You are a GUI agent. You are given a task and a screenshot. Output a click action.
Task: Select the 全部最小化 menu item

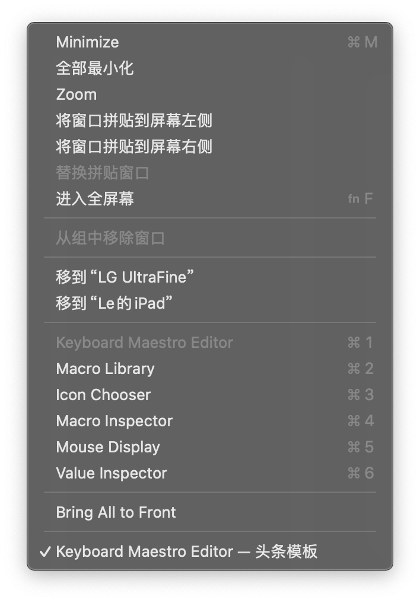tap(95, 68)
